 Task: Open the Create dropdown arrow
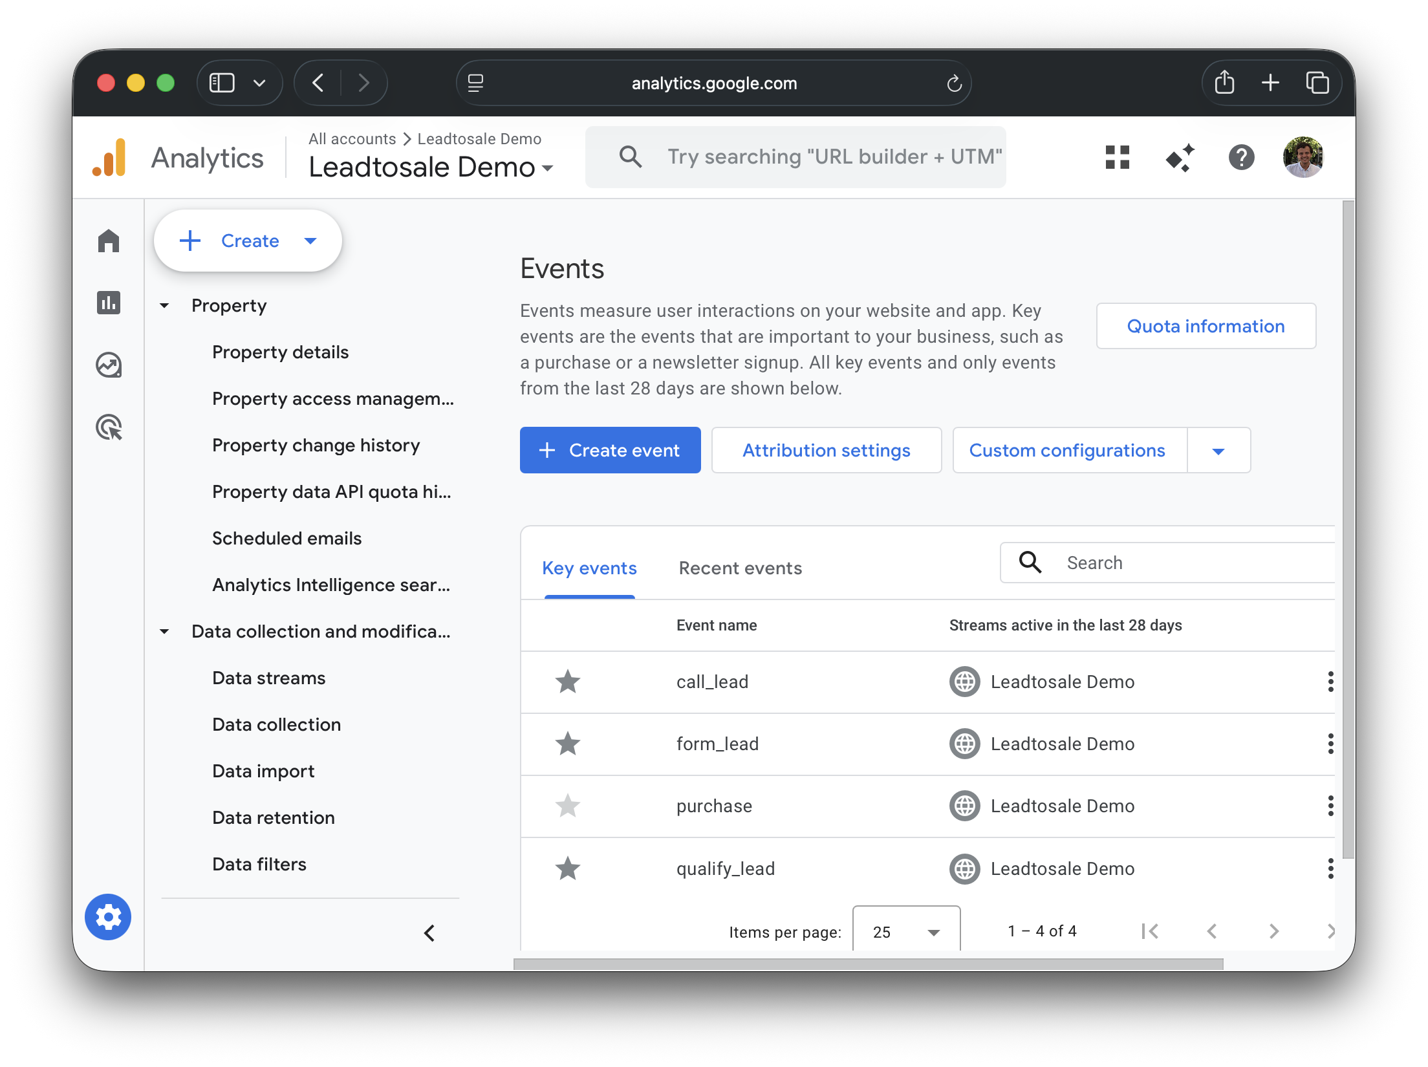(310, 241)
